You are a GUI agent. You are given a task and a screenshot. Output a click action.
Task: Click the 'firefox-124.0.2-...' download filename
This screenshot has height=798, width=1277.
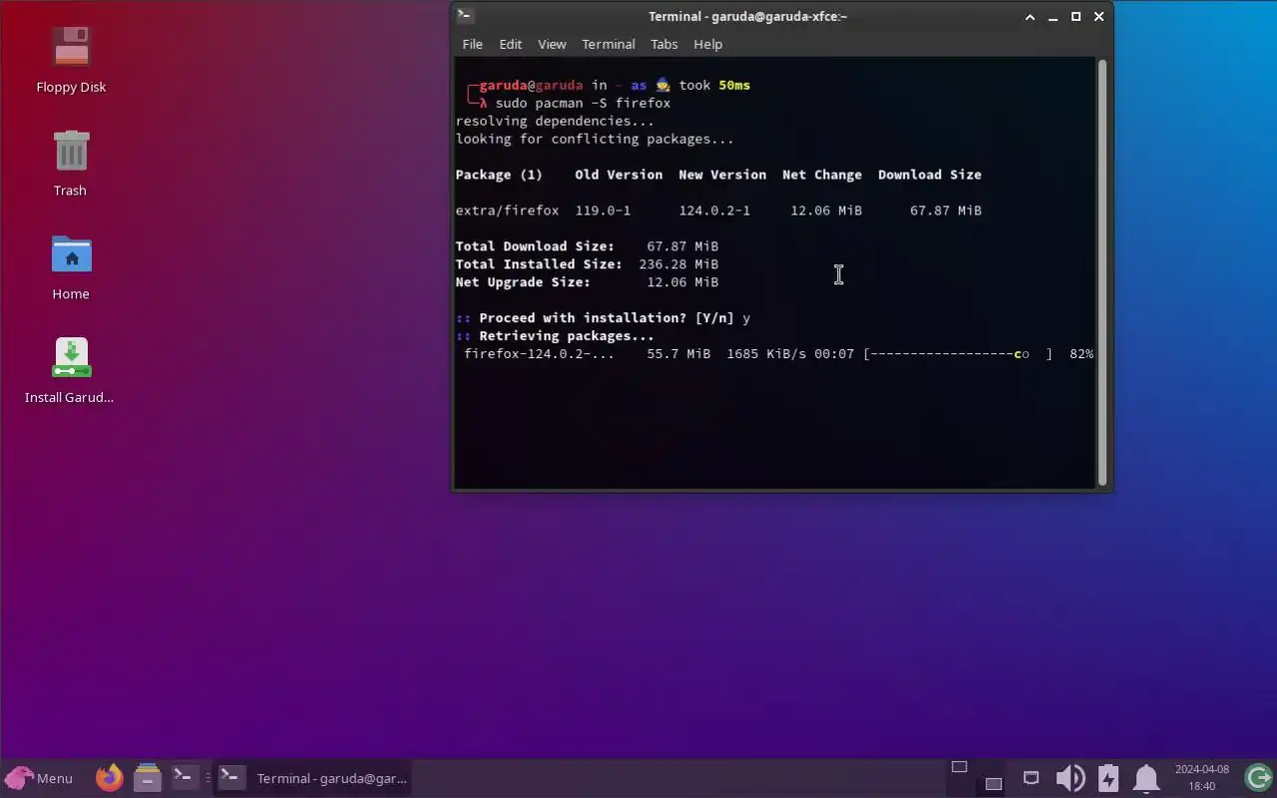tap(540, 354)
